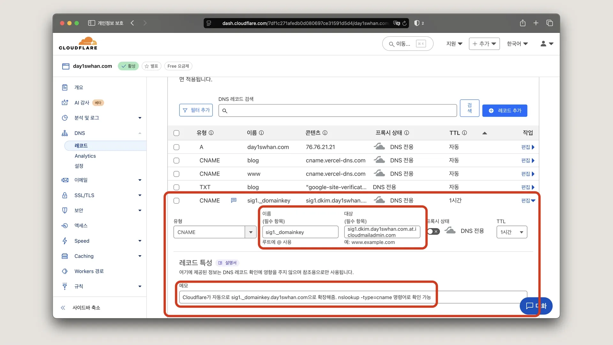The height and width of the screenshot is (345, 613).
Task: Click the DNS 레코드 검색 input field
Action: coord(337,111)
